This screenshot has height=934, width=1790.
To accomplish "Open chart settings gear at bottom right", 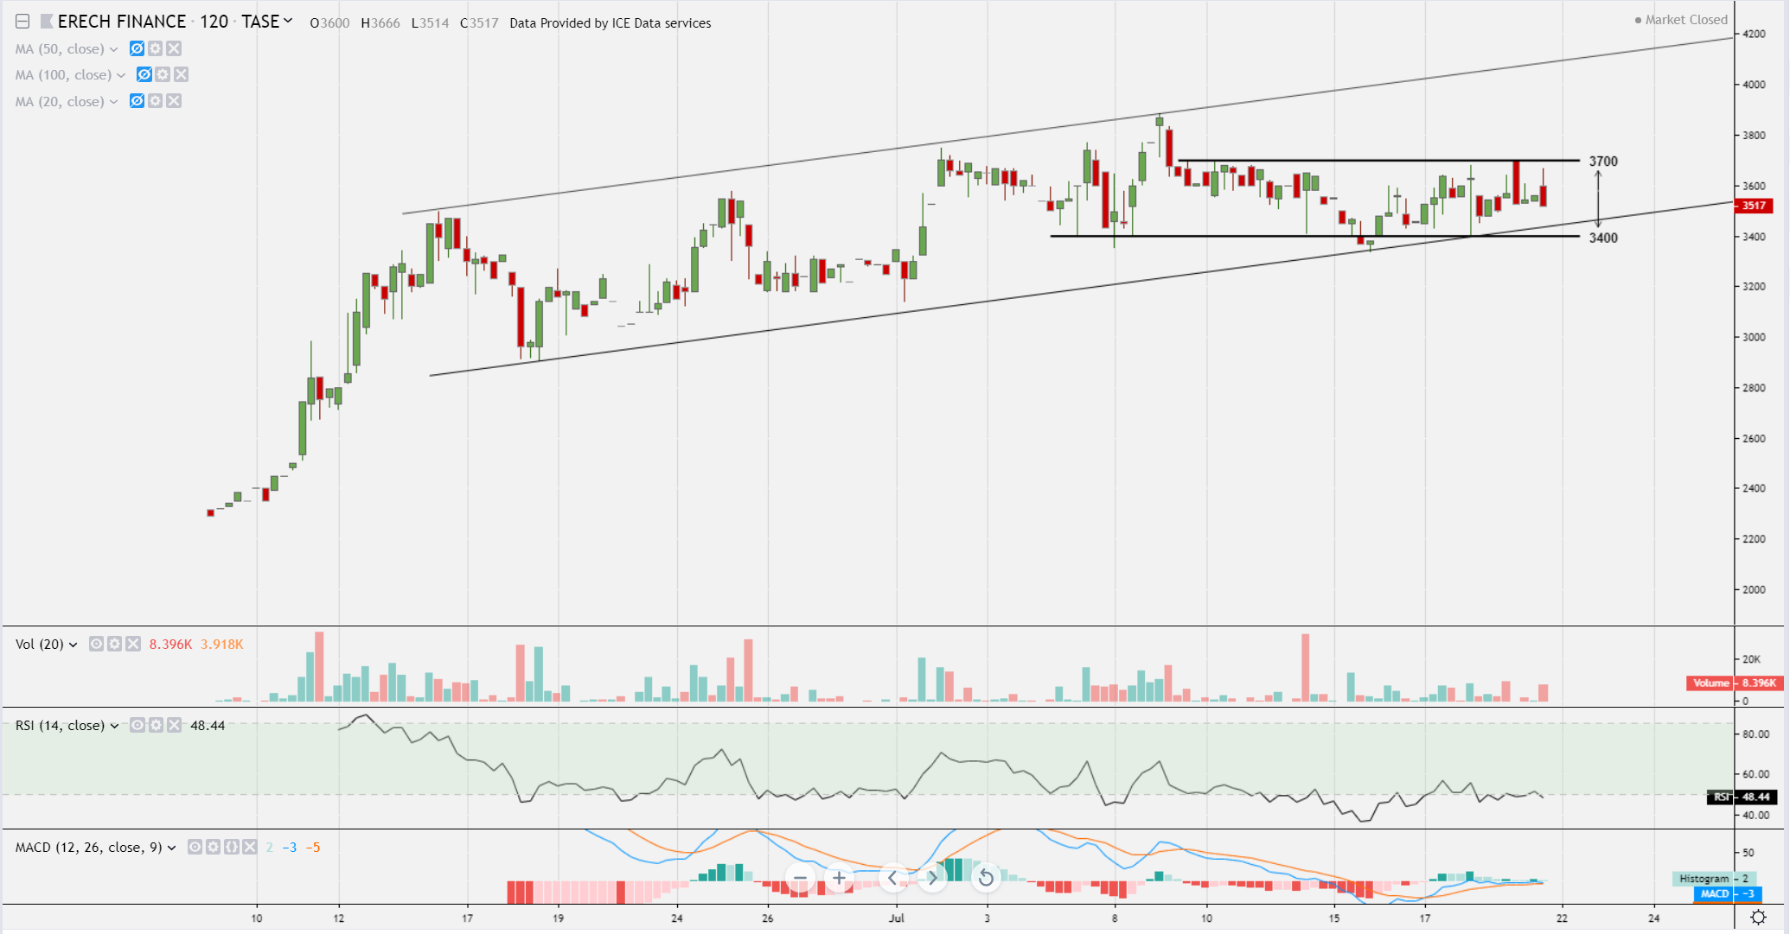I will pyautogui.click(x=1758, y=918).
